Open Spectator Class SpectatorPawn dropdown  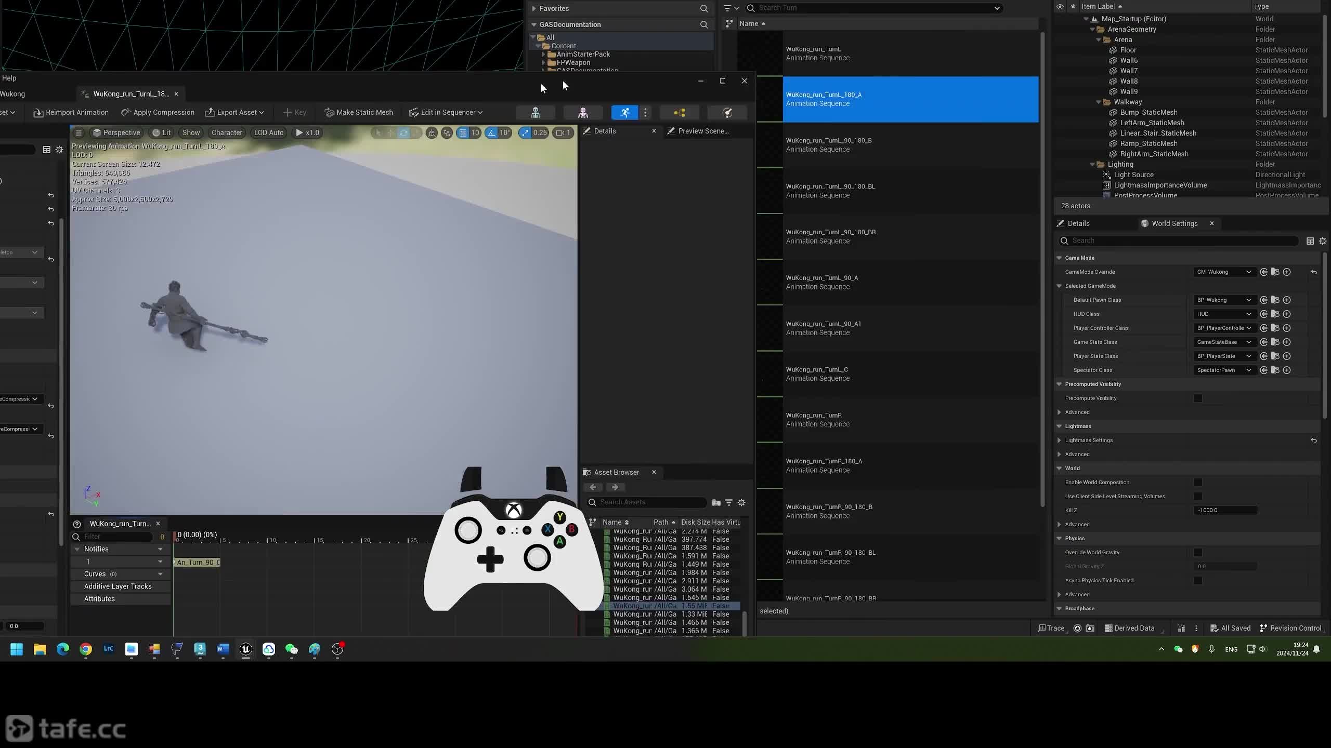coord(1224,370)
